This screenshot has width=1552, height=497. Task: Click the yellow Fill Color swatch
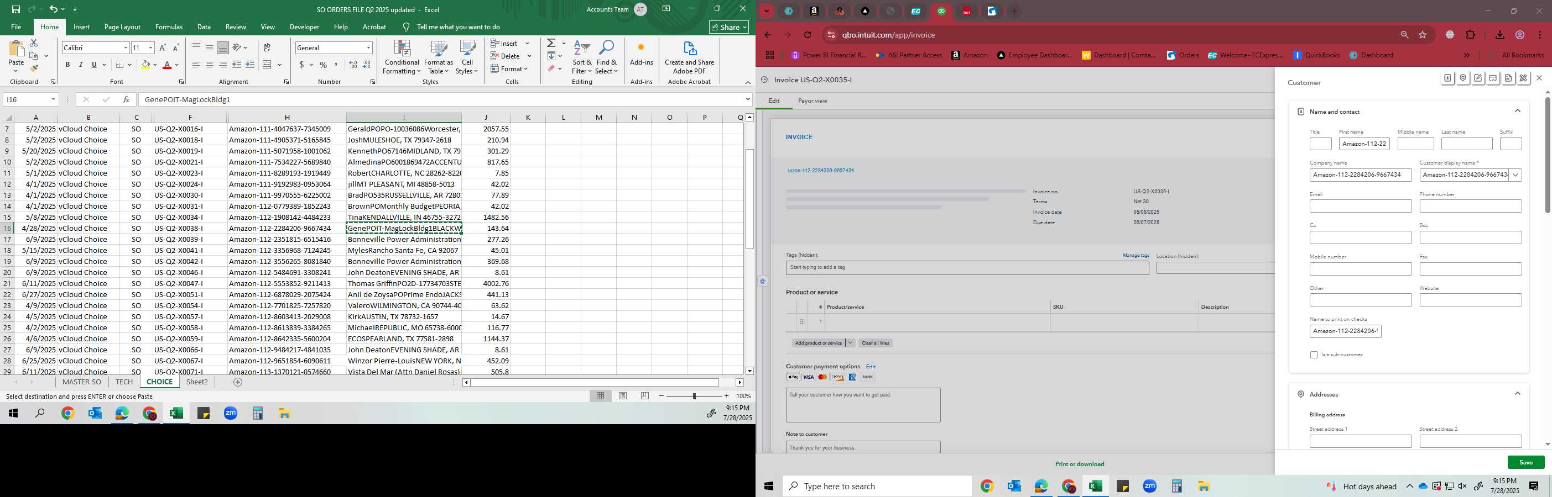pos(145,65)
